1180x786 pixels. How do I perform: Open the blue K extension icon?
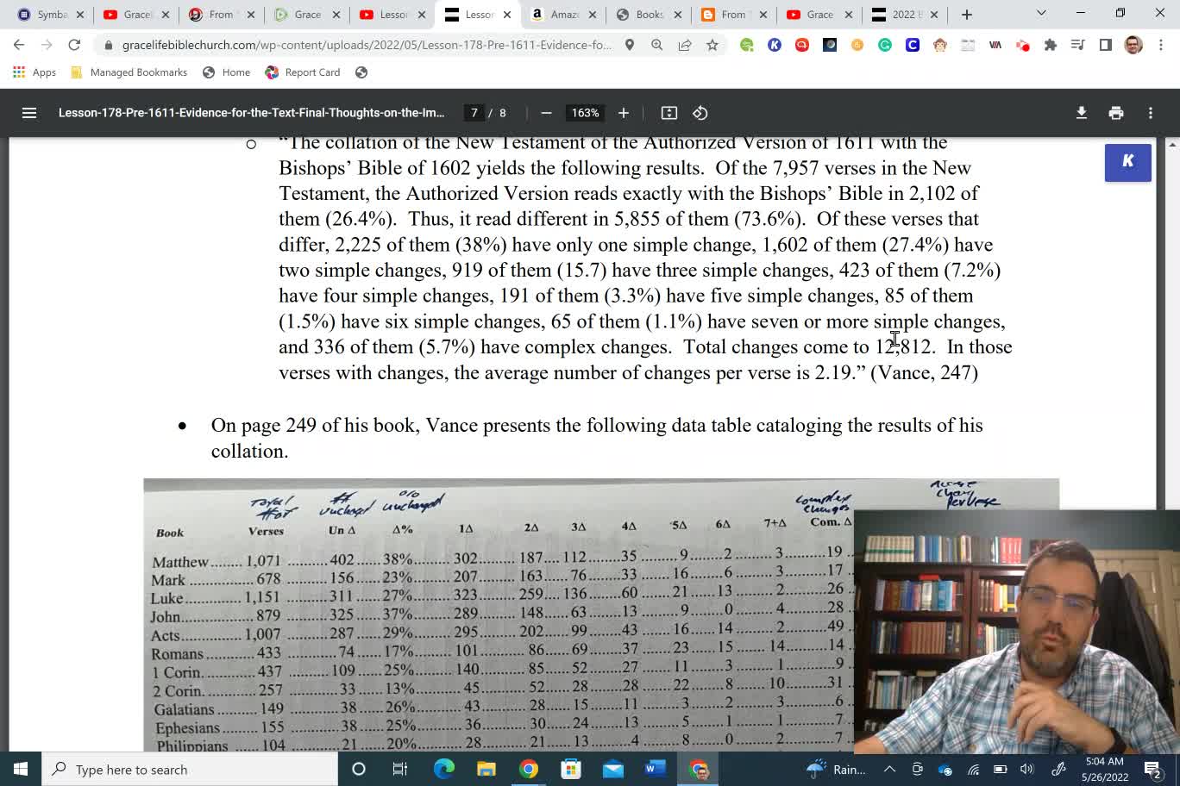(x=775, y=45)
